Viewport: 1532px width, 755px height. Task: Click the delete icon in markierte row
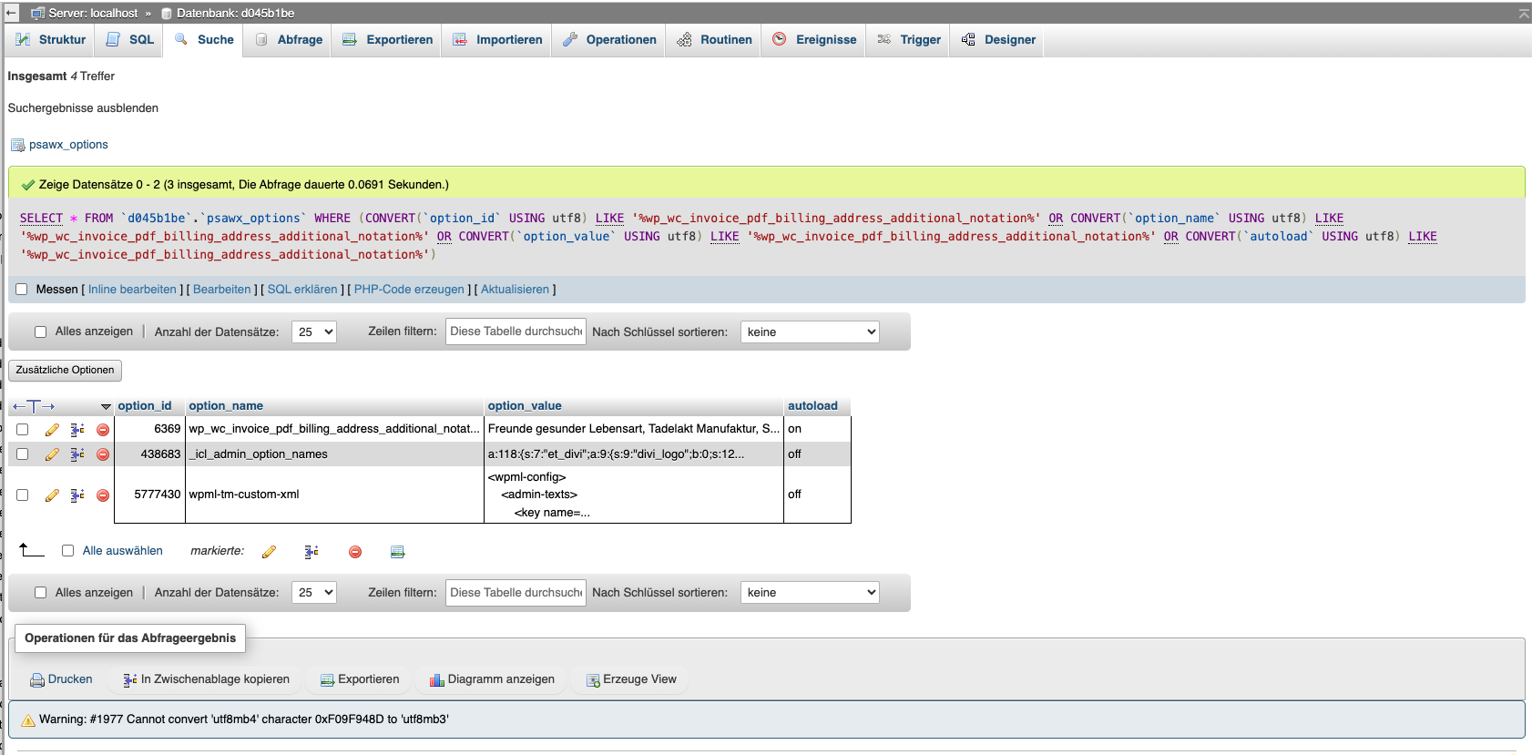tap(355, 552)
